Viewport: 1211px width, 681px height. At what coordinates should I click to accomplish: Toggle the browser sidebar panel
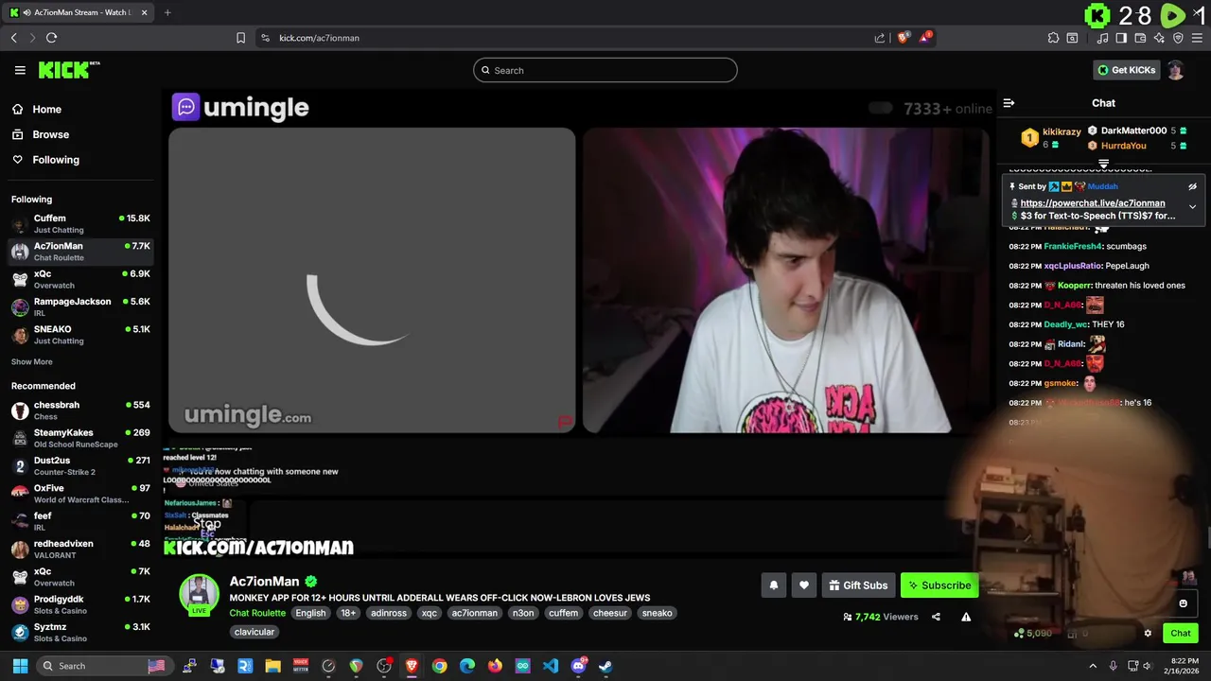pos(1121,38)
